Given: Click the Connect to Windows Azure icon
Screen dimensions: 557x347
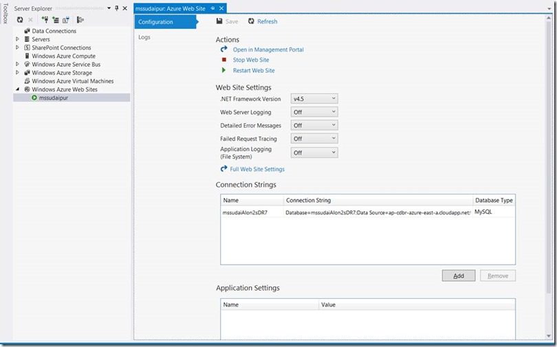Looking at the screenshot, I should click(80, 20).
